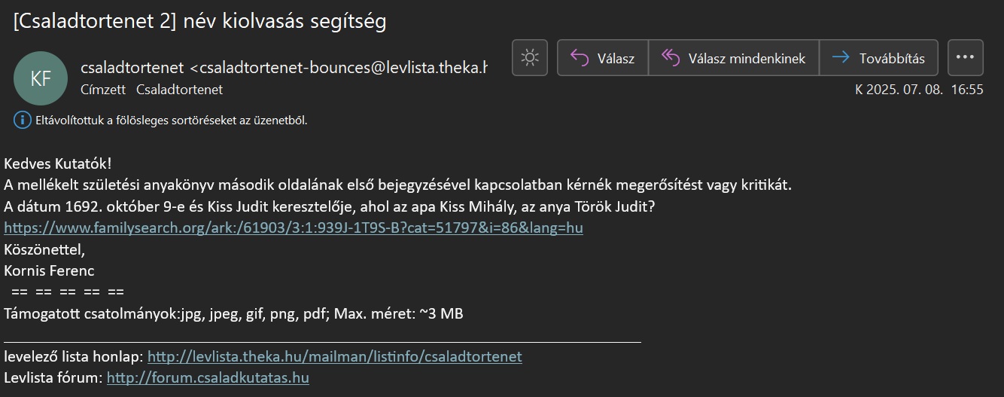Screen dimensions: 1004x397
Task: Open the levlista.theka.hu listinfo link
Action: (335, 356)
